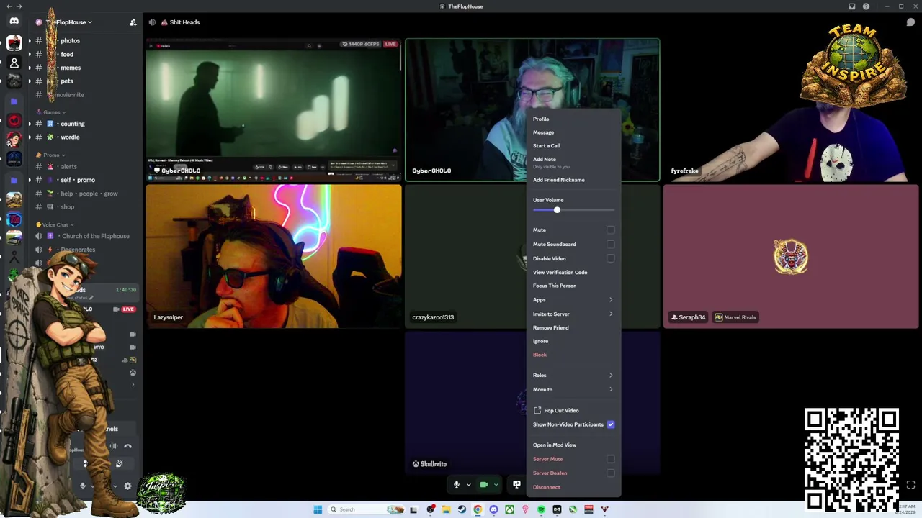The height and width of the screenshot is (518, 922).
Task: Open camera options arrow
Action: click(496, 485)
